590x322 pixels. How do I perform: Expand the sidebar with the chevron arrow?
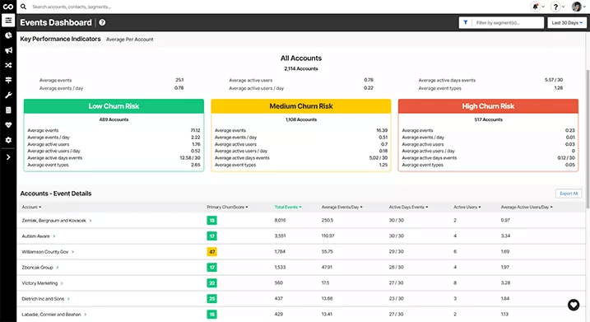point(8,157)
